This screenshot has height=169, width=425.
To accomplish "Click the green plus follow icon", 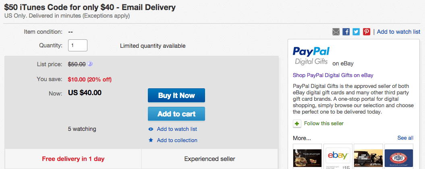I will [297, 124].
